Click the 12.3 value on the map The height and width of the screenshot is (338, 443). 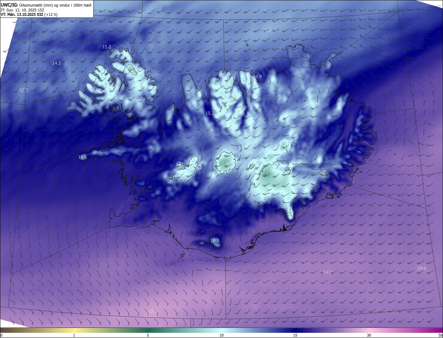[x=24, y=90]
